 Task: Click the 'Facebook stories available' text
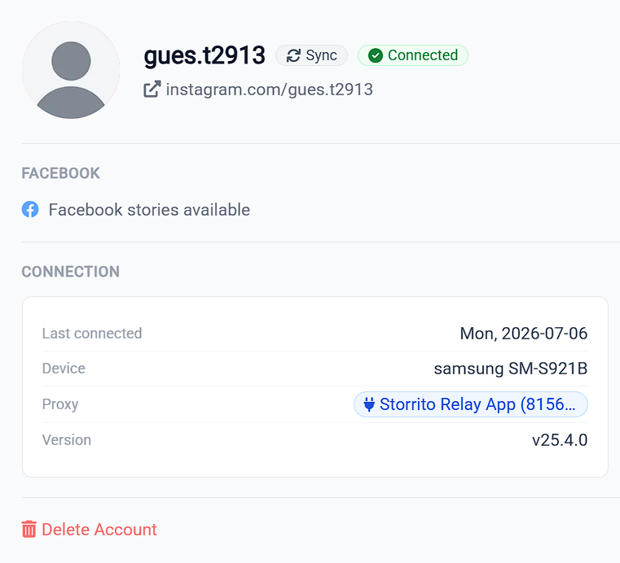pyautogui.click(x=149, y=210)
